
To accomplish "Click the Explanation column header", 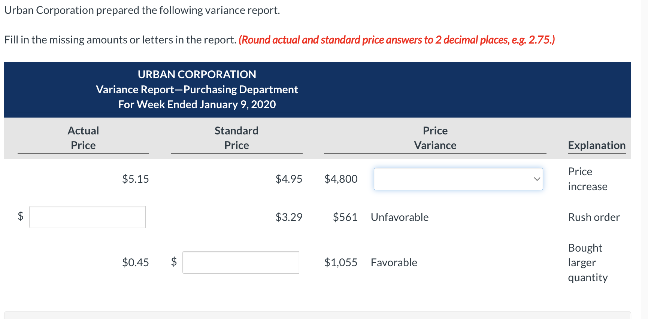I will [x=597, y=145].
